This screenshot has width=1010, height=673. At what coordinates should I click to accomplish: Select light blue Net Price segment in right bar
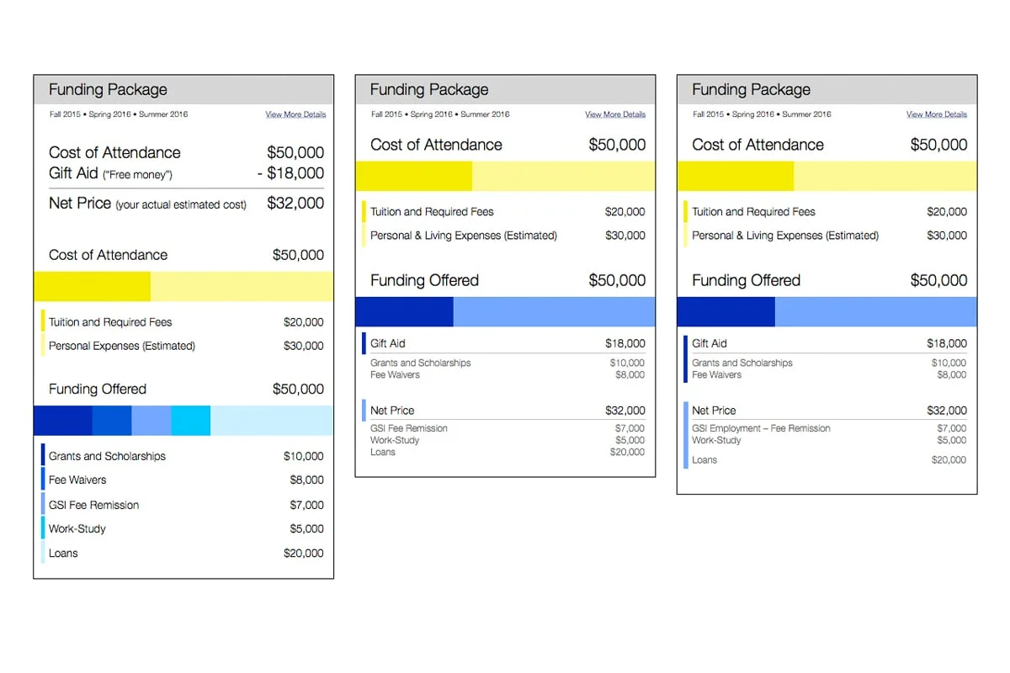point(876,311)
